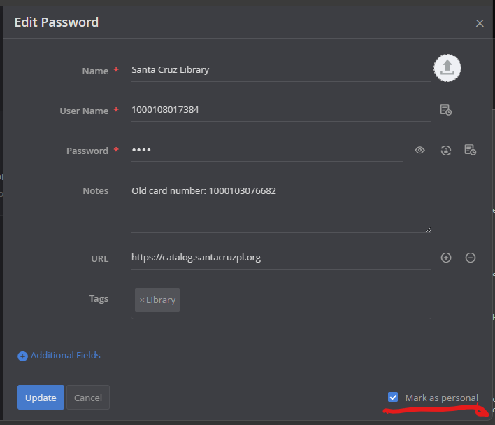Remove the URL with minus icon
This screenshot has height=425, width=495.
point(471,258)
